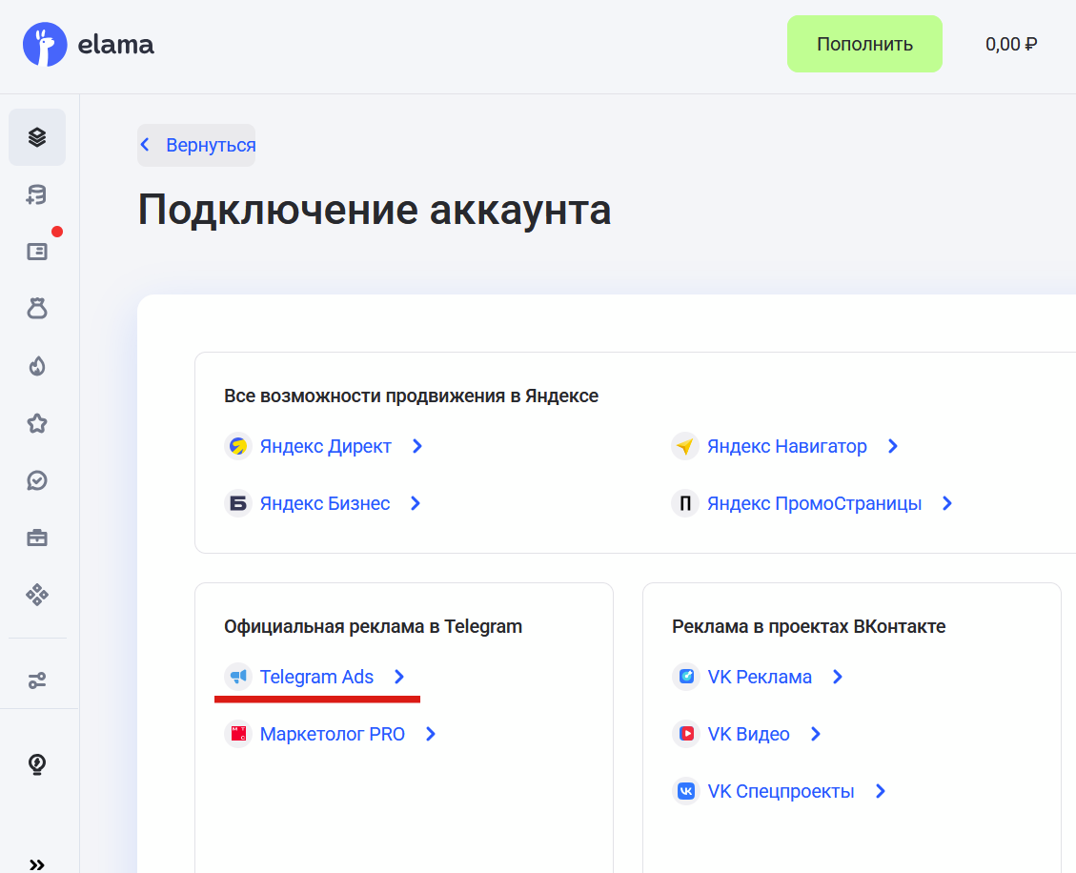Click the elama brand name text

coord(116,45)
